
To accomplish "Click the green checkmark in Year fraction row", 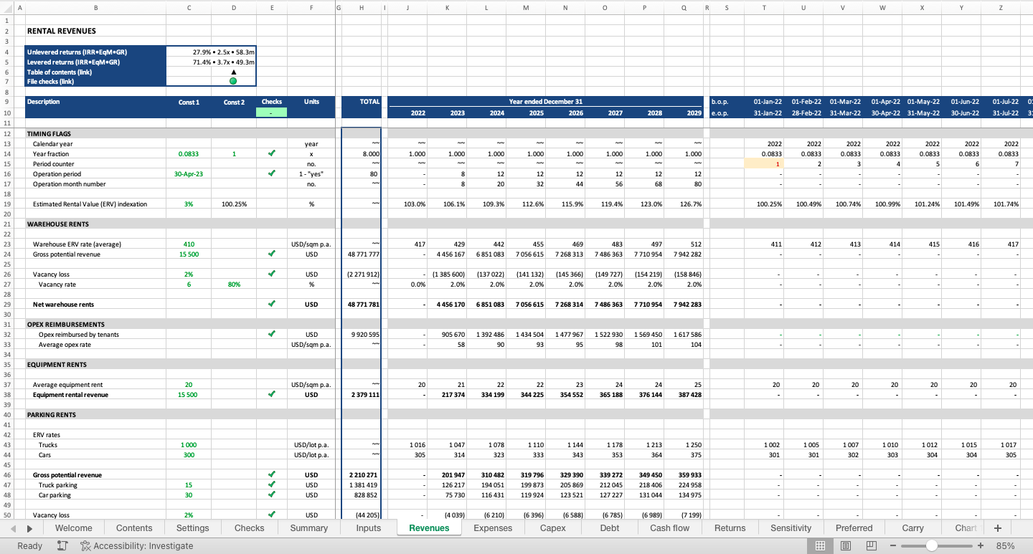I will (x=272, y=153).
